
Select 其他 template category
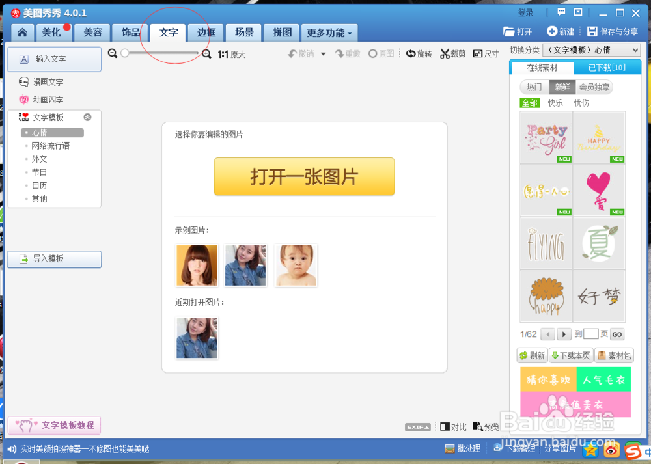tap(39, 198)
